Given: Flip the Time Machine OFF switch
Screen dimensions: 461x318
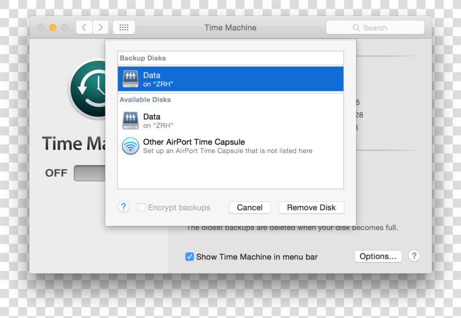Looking at the screenshot, I should click(89, 173).
